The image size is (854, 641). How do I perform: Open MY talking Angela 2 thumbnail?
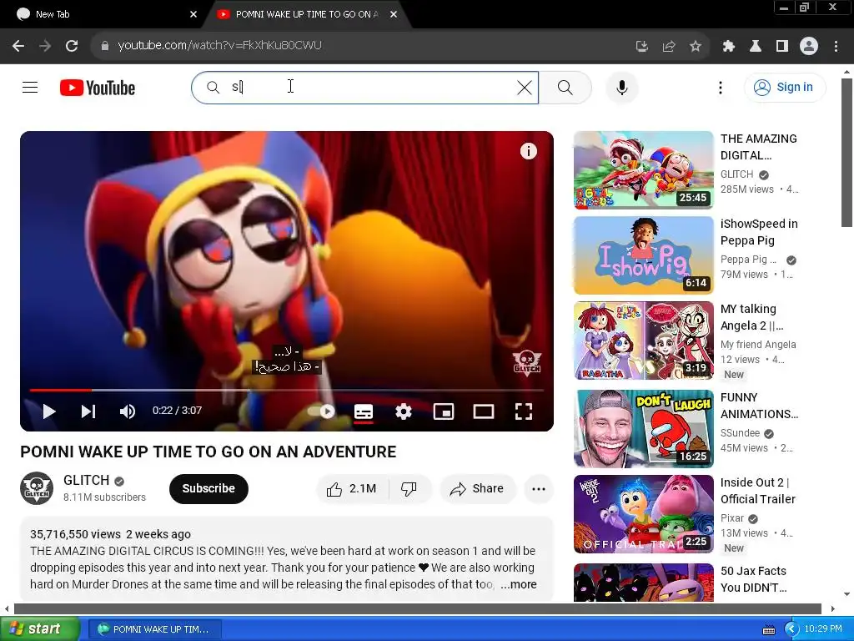click(643, 341)
